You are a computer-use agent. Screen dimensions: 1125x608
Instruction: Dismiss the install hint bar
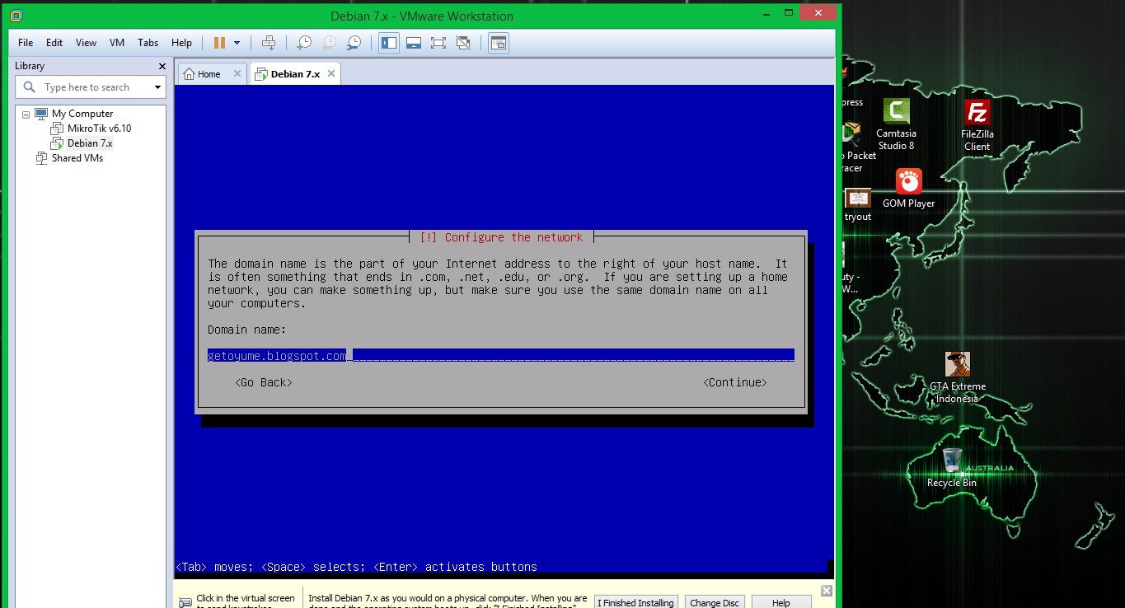[827, 591]
